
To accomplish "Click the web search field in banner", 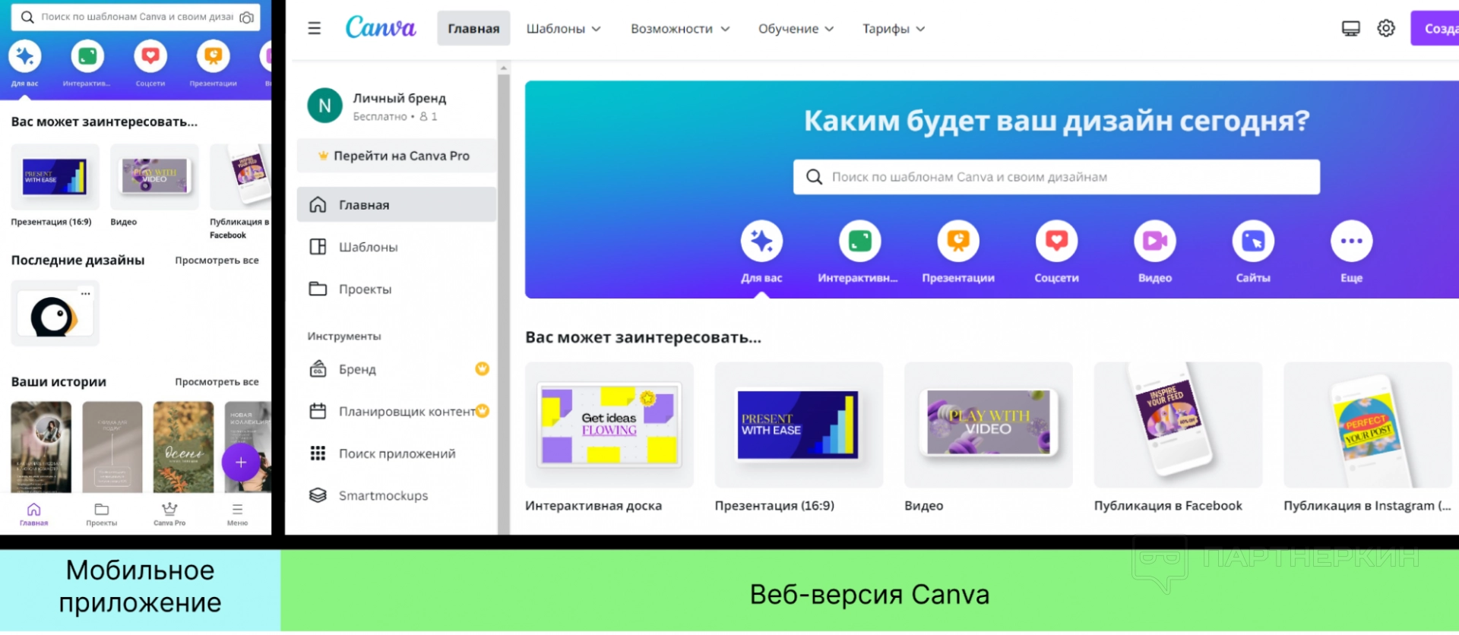I will point(1056,177).
